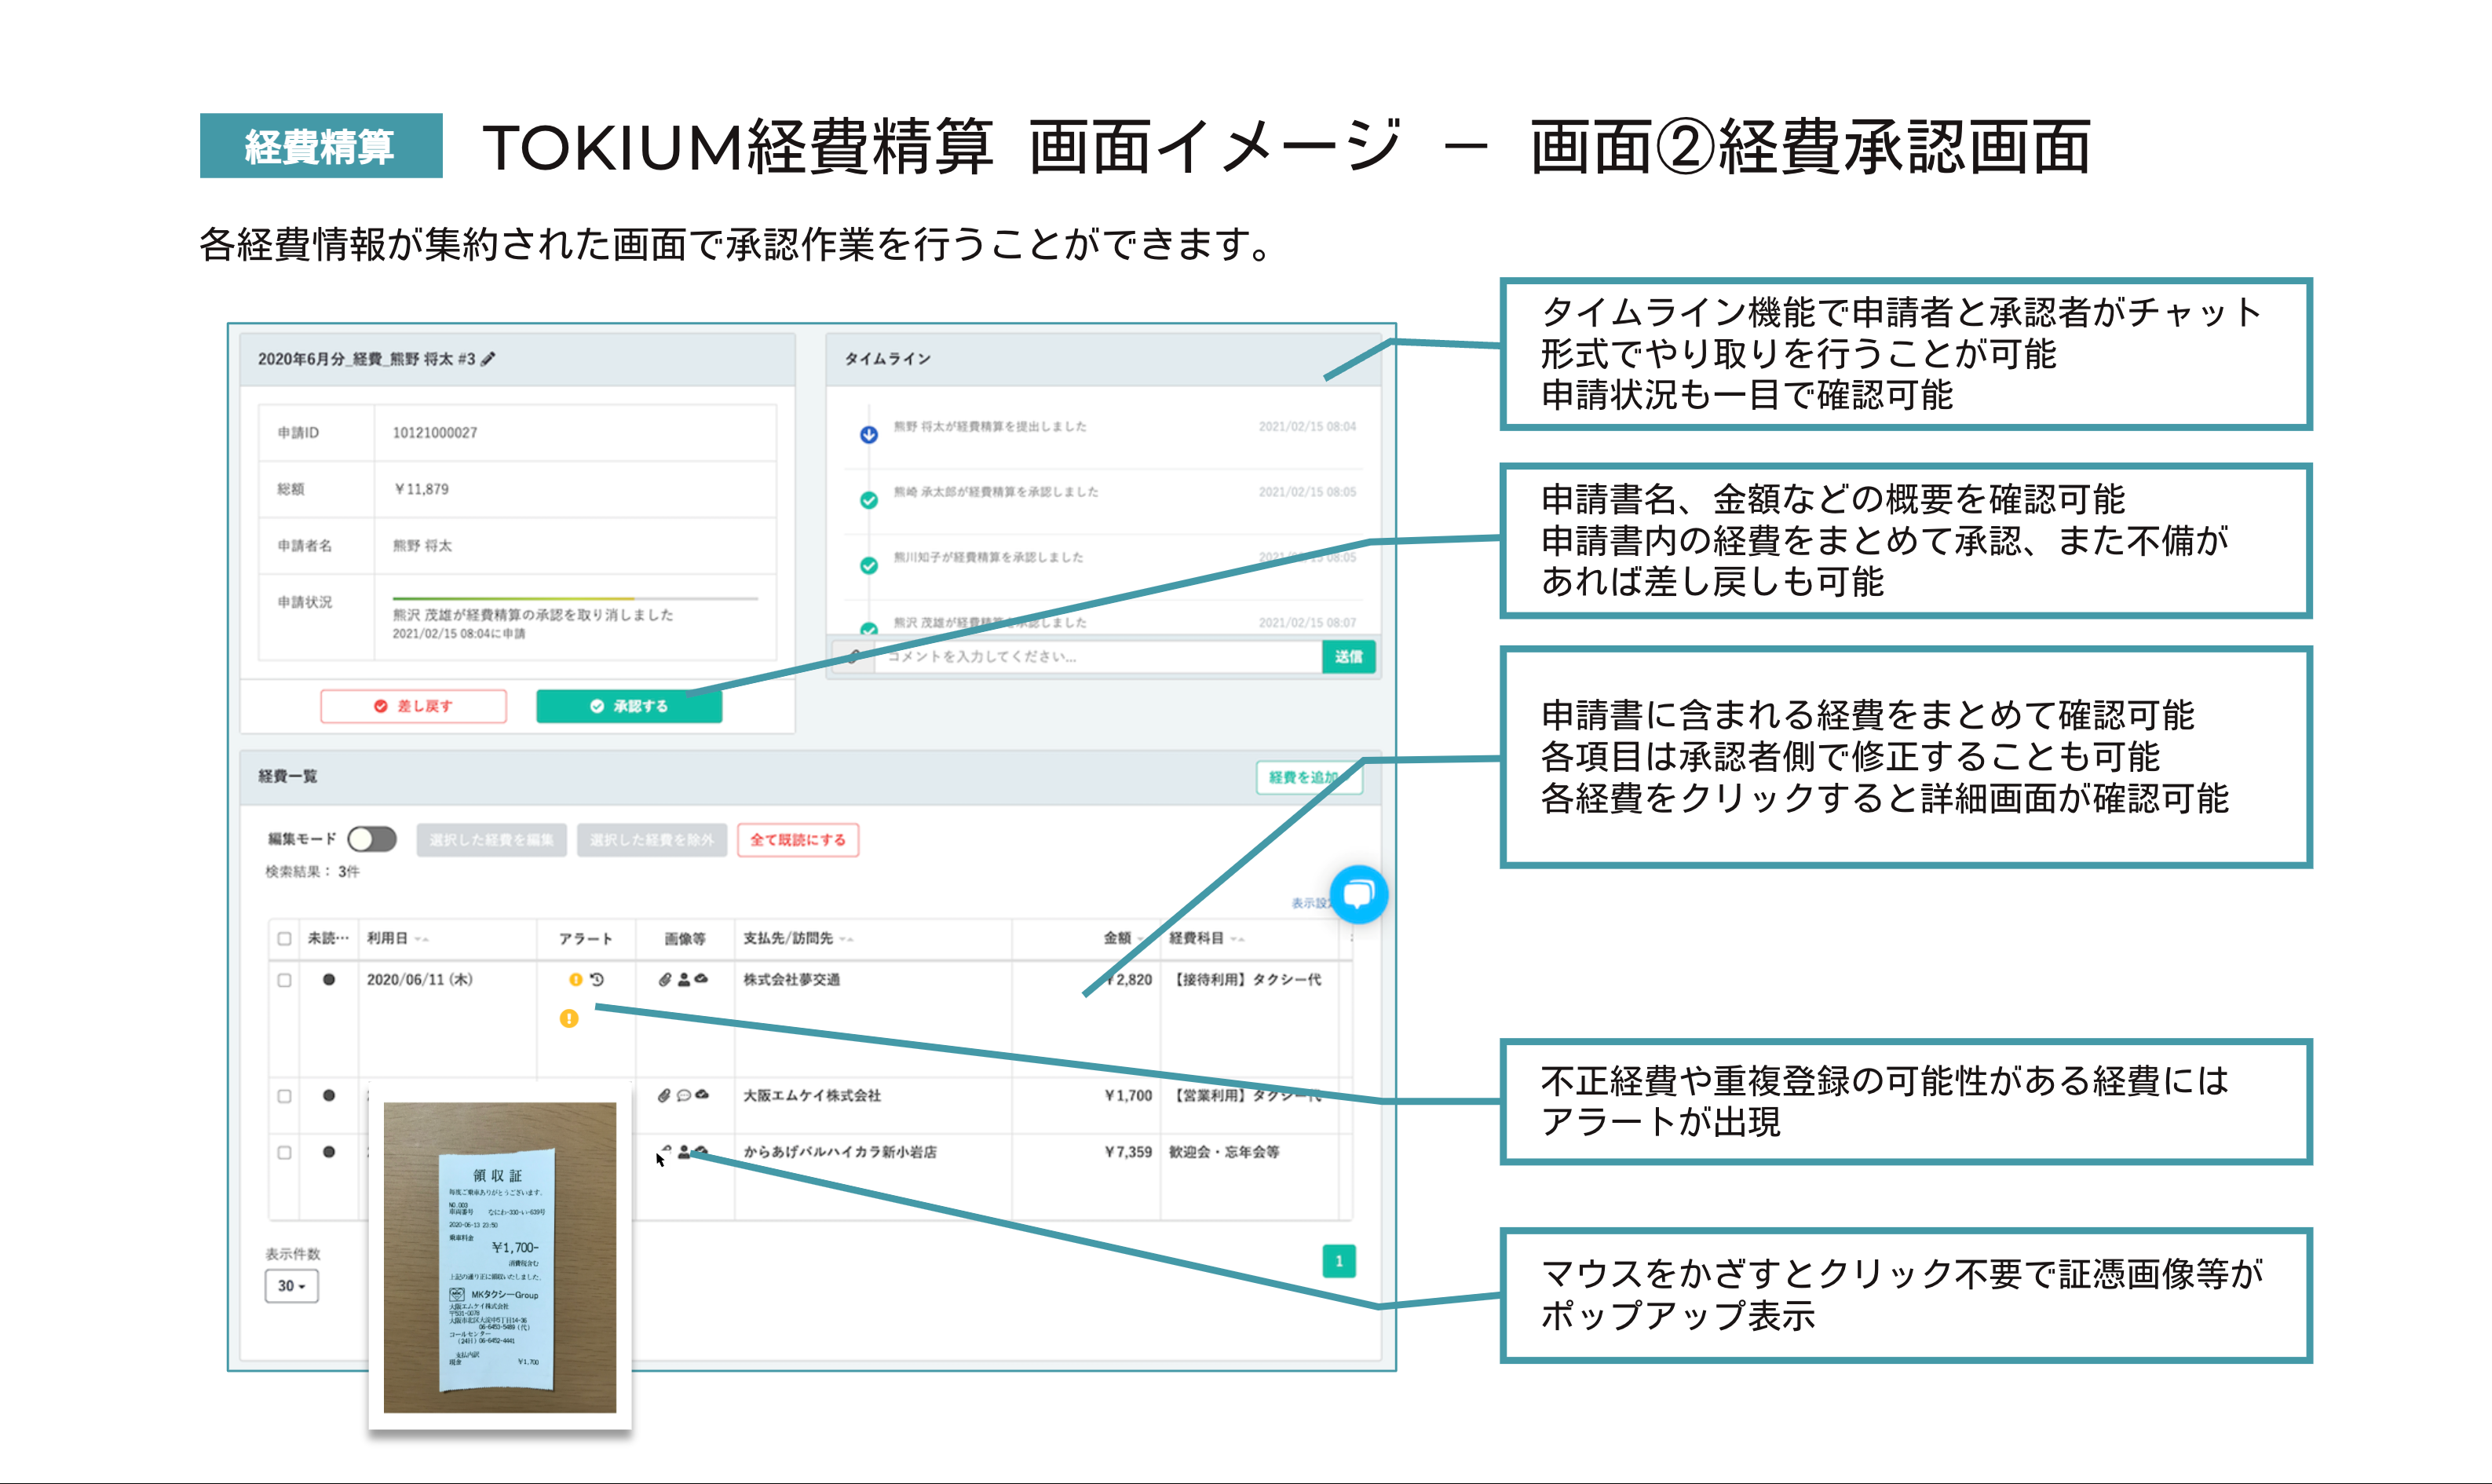
Task: Click the red 差し戻す button
Action: point(413,706)
